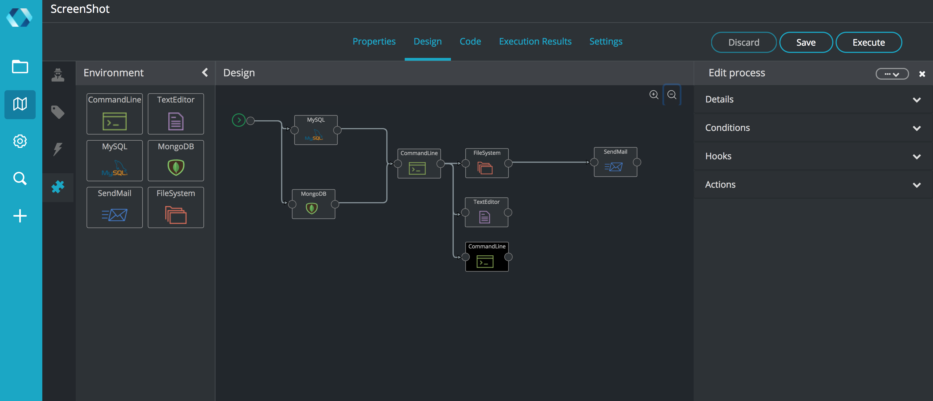Open the Execution Results tab
This screenshot has height=401, width=933.
535,41
